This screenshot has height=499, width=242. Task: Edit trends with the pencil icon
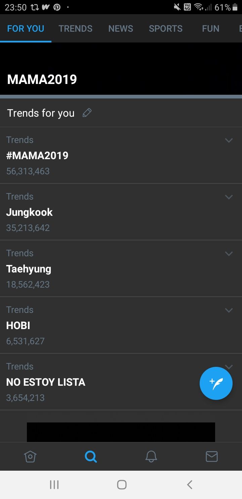coord(87,113)
